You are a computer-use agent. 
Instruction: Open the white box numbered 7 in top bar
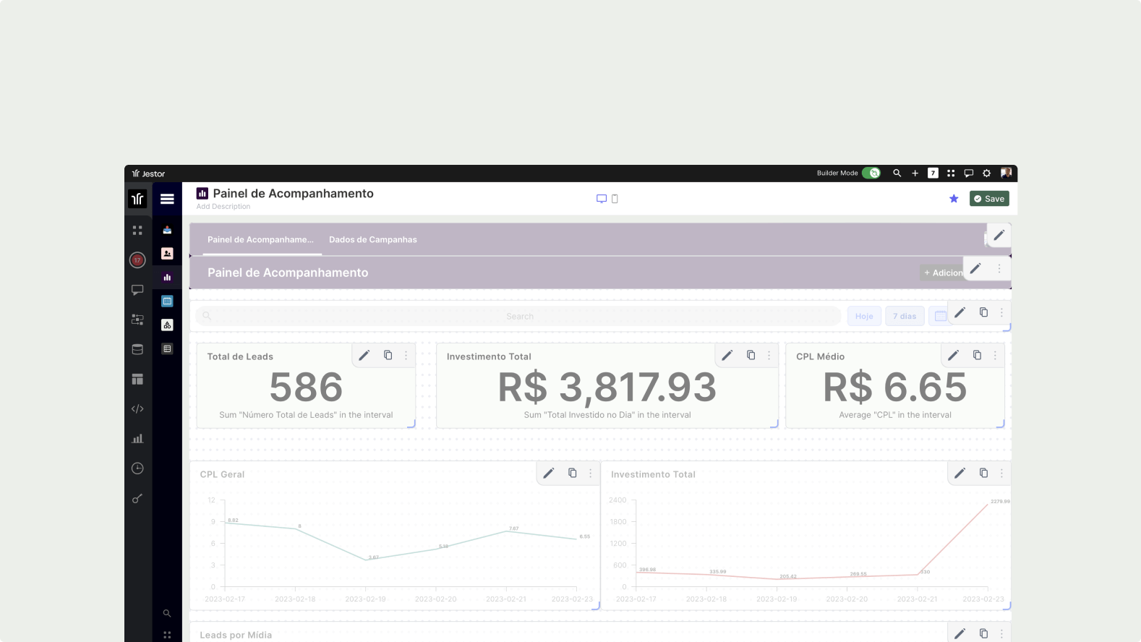point(933,173)
